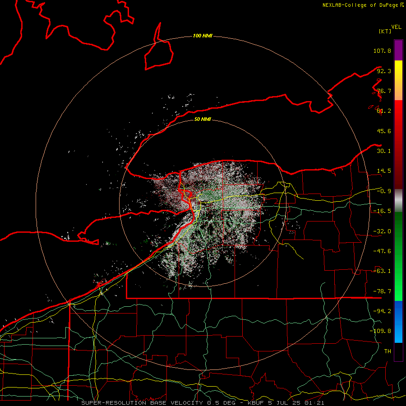Screen dimensions: 406x406
Task: Click the -47.6 velocity legend value
Action: [x=382, y=251]
